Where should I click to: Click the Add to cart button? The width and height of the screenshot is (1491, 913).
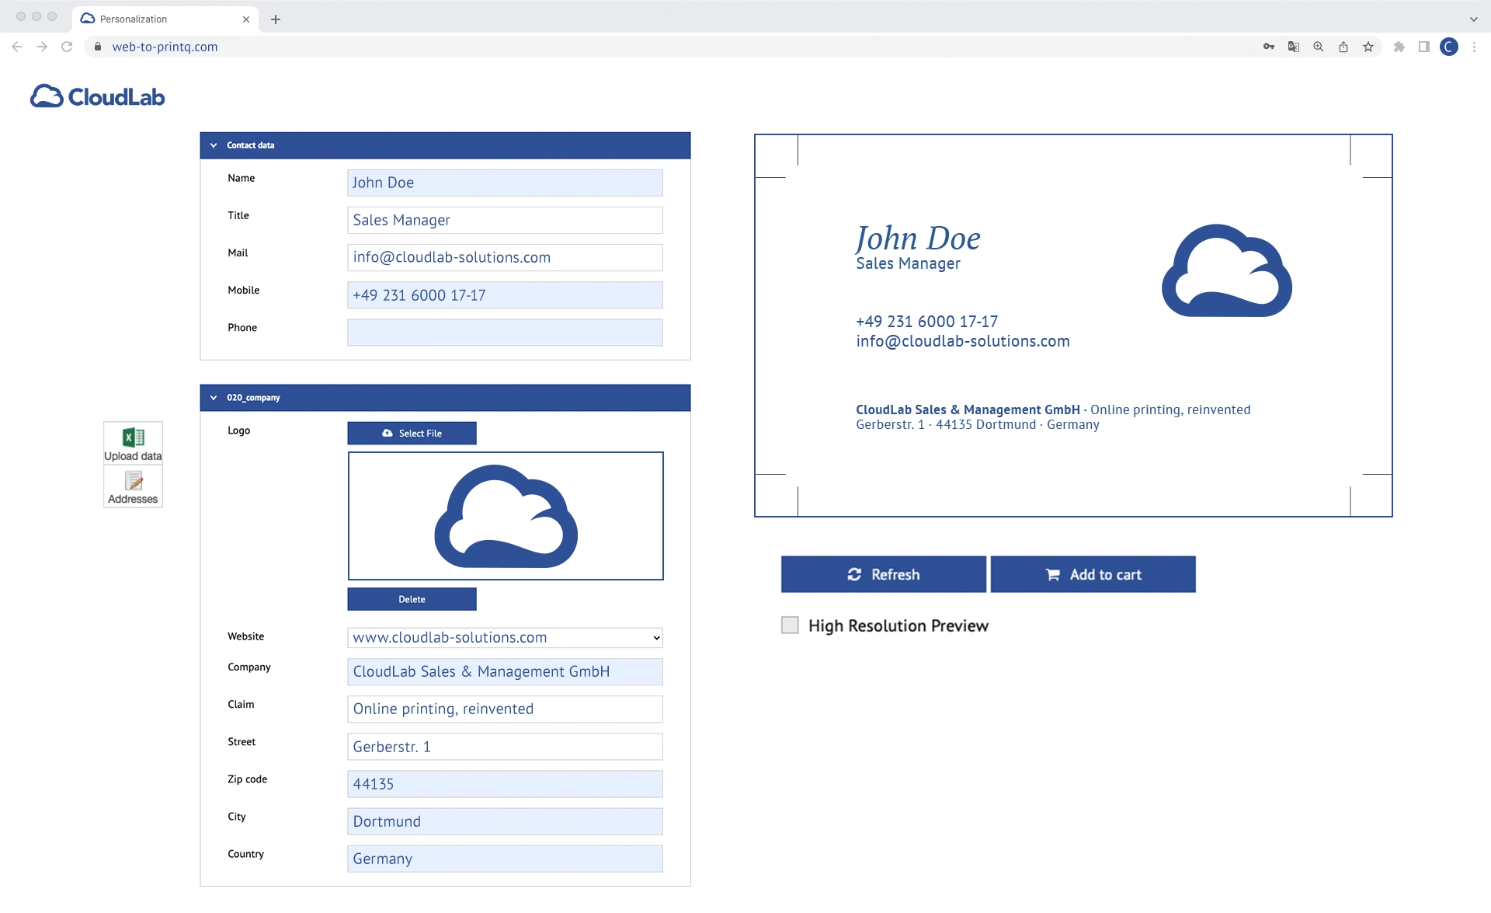coord(1093,574)
